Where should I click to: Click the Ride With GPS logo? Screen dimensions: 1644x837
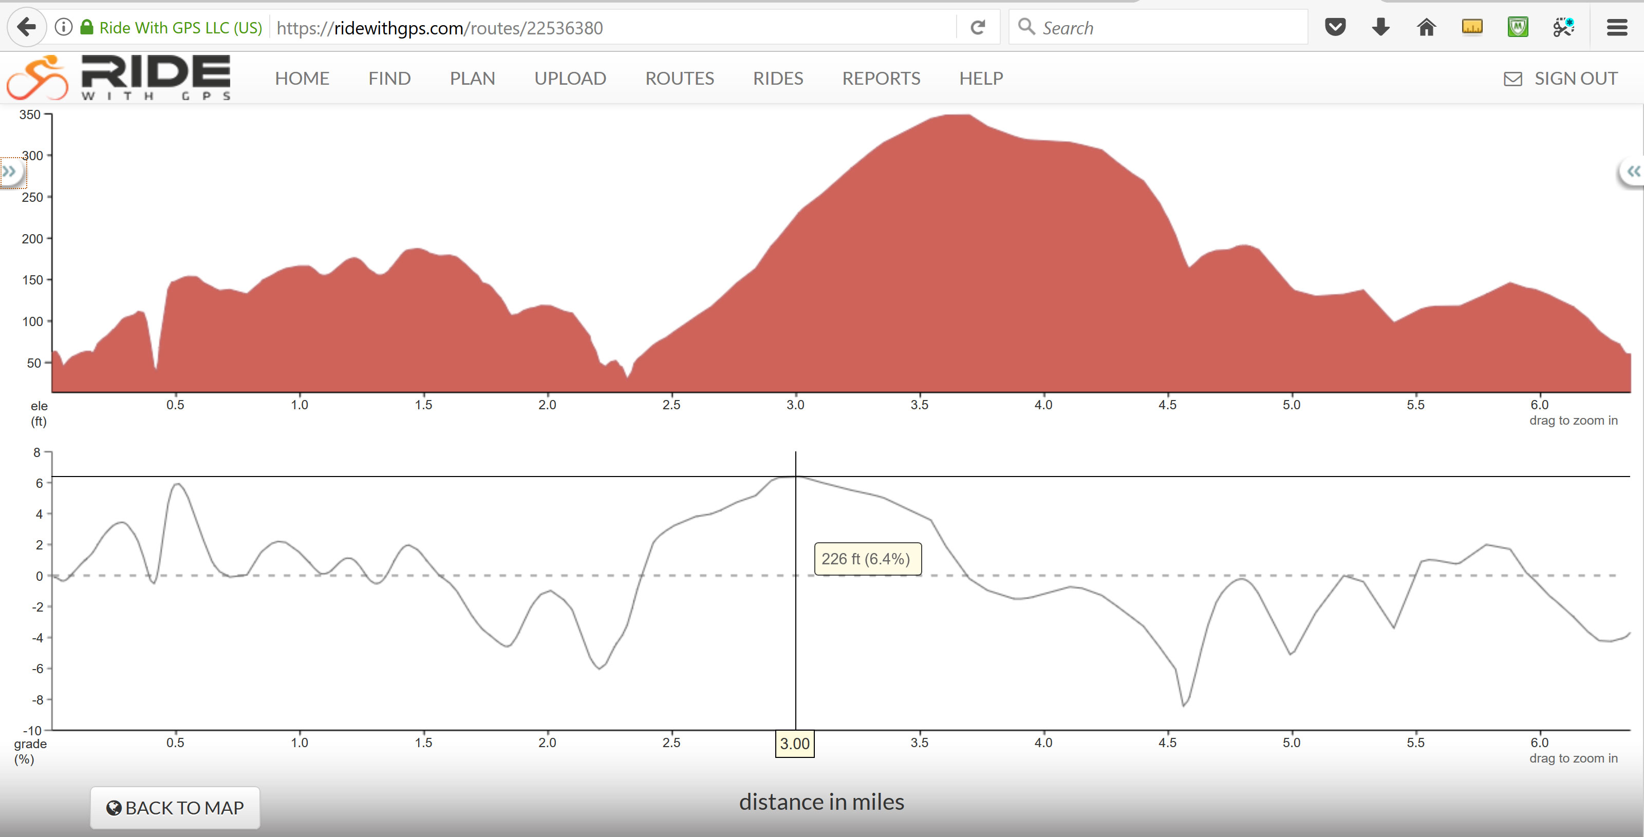point(119,78)
